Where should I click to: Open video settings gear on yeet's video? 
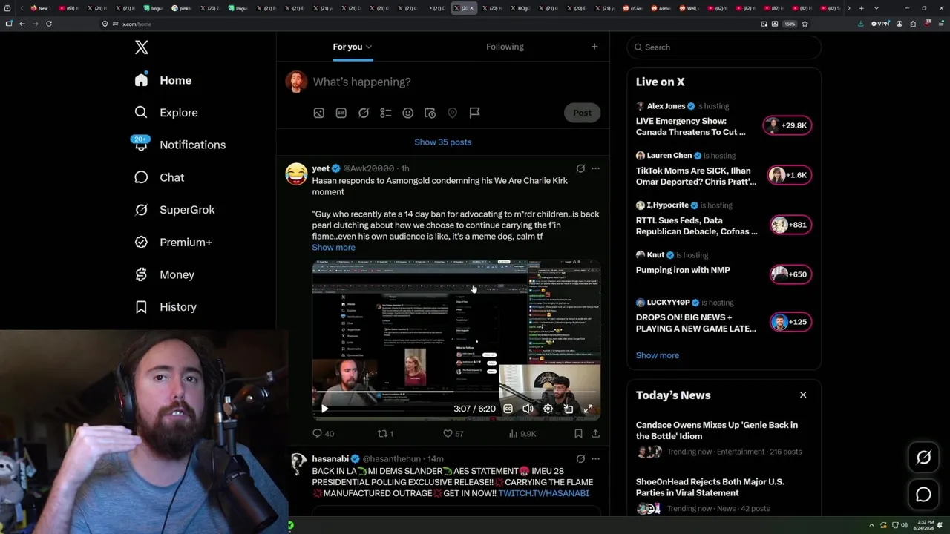548,409
